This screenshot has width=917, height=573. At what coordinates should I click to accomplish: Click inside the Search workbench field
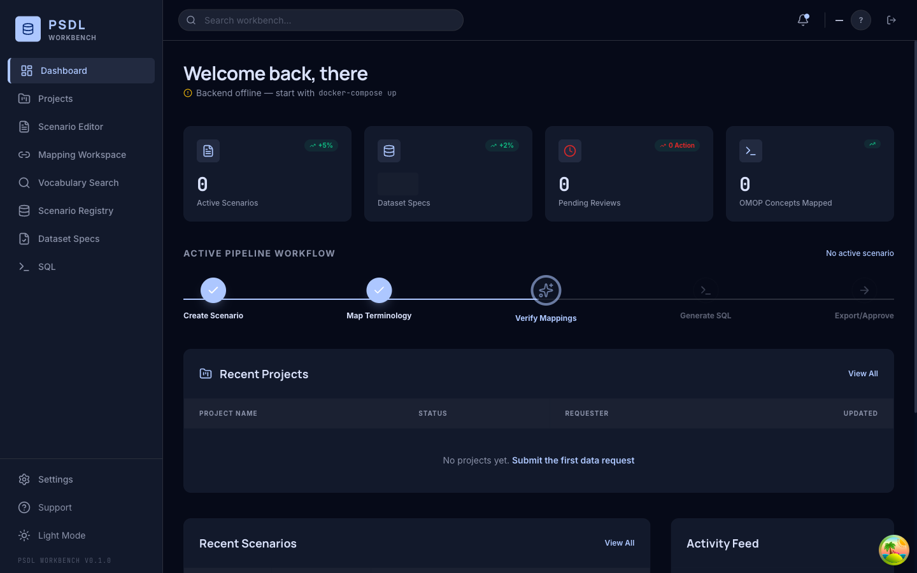tap(320, 20)
